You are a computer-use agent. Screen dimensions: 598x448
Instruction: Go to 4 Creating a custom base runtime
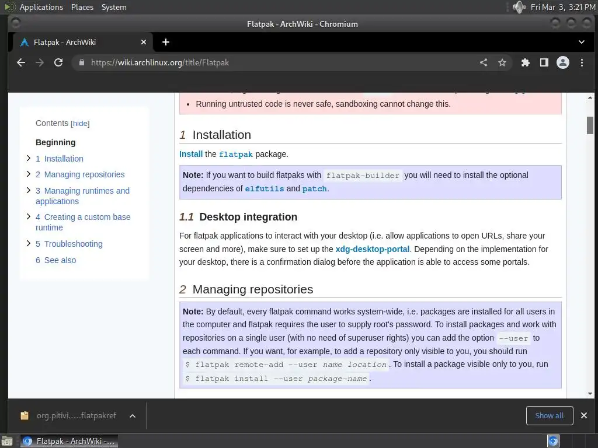click(x=83, y=222)
